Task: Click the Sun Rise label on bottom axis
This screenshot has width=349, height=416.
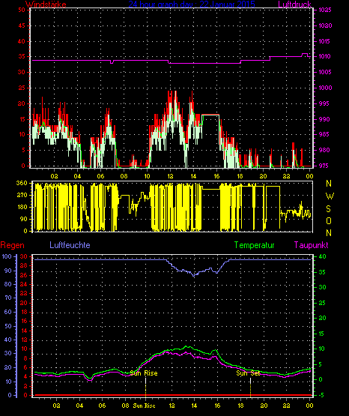Action: pyautogui.click(x=144, y=406)
